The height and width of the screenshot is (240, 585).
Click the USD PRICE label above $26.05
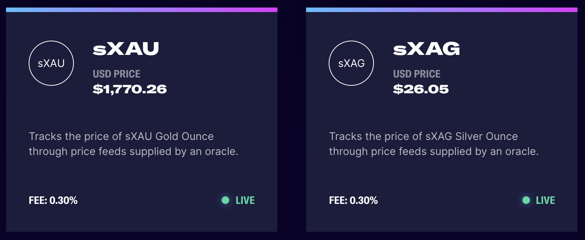coord(417,74)
